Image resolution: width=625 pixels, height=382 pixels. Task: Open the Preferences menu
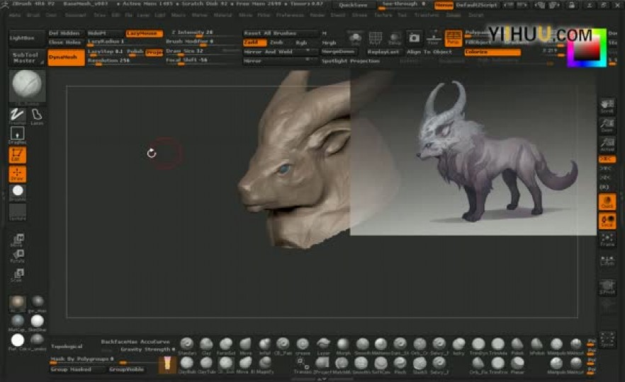(290, 15)
